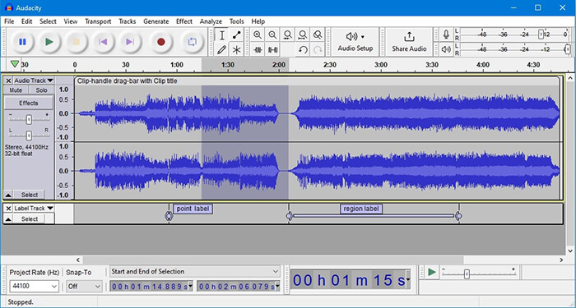Click Select on the Label Track panel

[30, 219]
